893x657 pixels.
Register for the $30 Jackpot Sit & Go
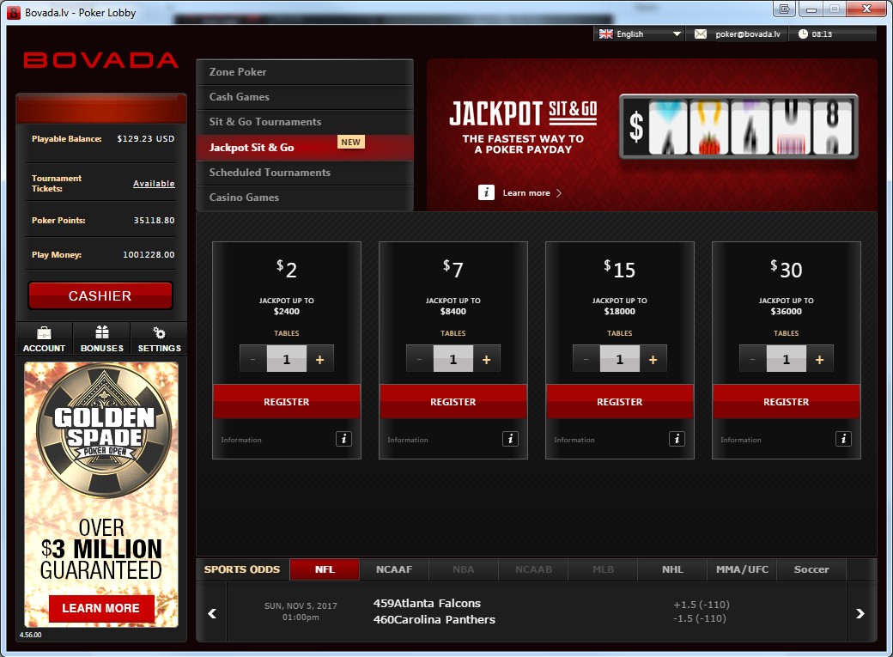pos(786,402)
